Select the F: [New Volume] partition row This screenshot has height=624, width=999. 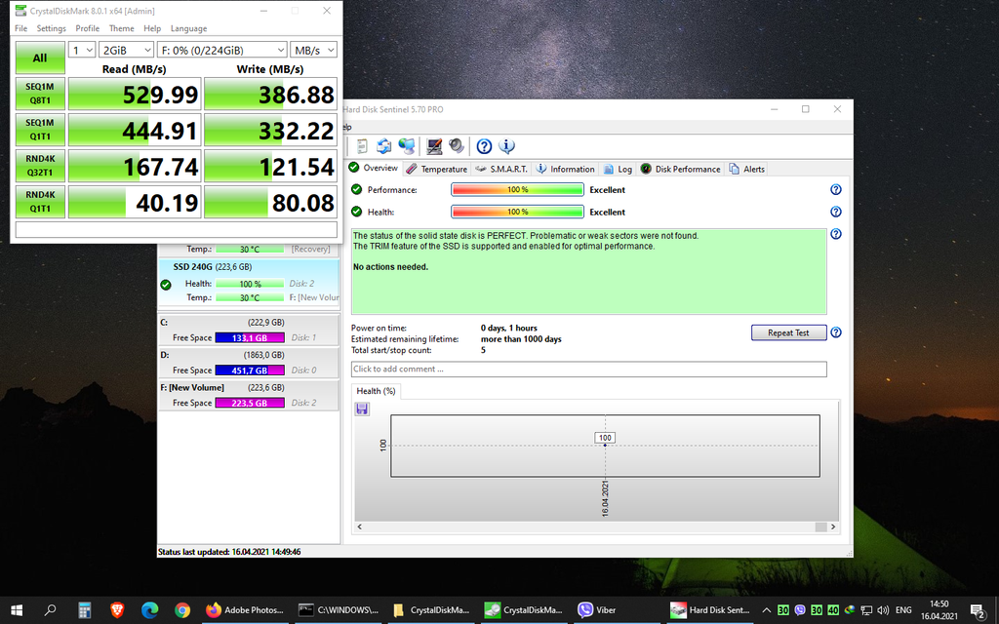[249, 395]
